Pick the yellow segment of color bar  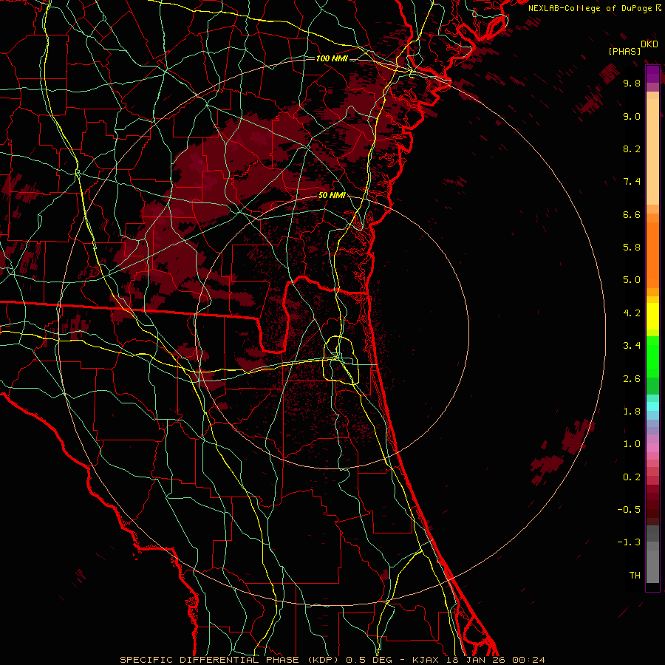pos(652,316)
